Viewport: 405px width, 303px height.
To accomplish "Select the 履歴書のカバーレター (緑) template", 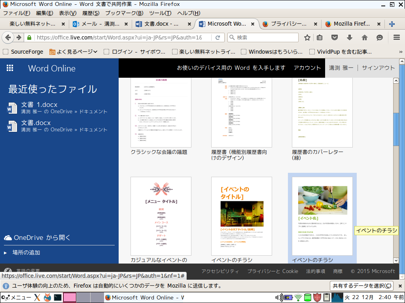I will [x=322, y=112].
